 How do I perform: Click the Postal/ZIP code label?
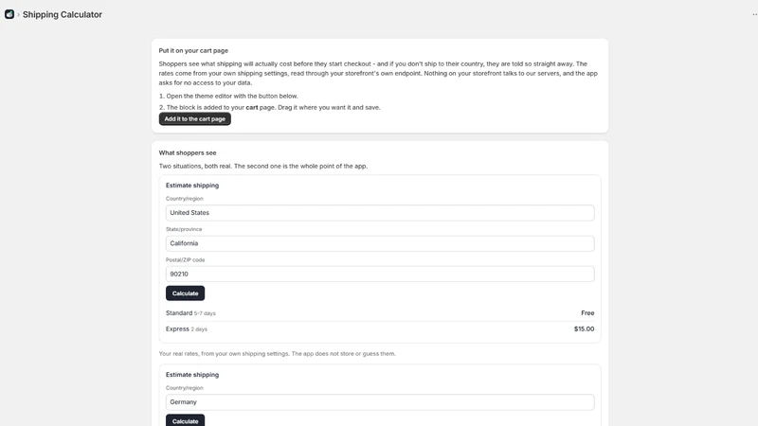[185, 259]
